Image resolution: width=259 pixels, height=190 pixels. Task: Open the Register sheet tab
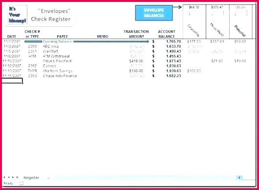31,178
